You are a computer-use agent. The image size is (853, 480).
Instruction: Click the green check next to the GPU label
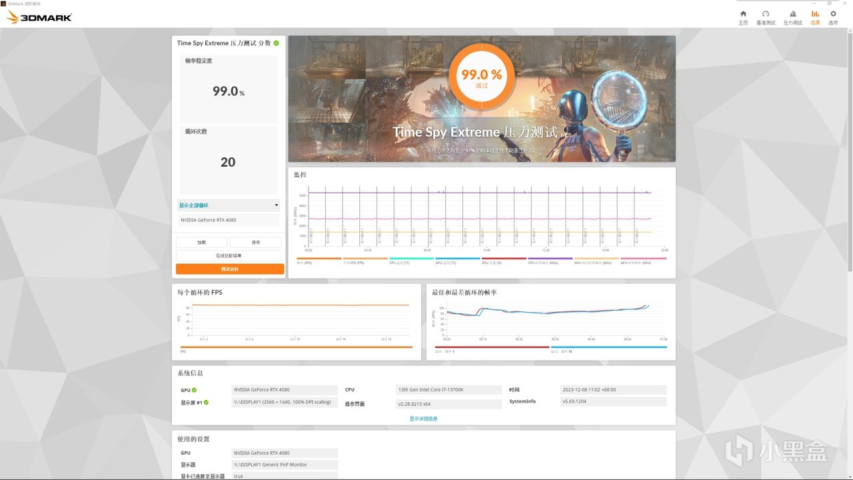[194, 390]
